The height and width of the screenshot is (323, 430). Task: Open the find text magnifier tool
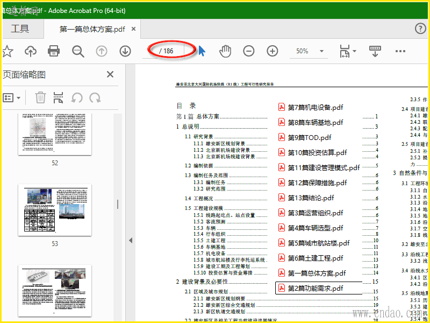pyautogui.click(x=78, y=51)
